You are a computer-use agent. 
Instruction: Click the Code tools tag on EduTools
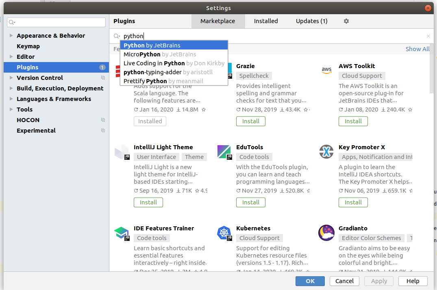coord(254,157)
